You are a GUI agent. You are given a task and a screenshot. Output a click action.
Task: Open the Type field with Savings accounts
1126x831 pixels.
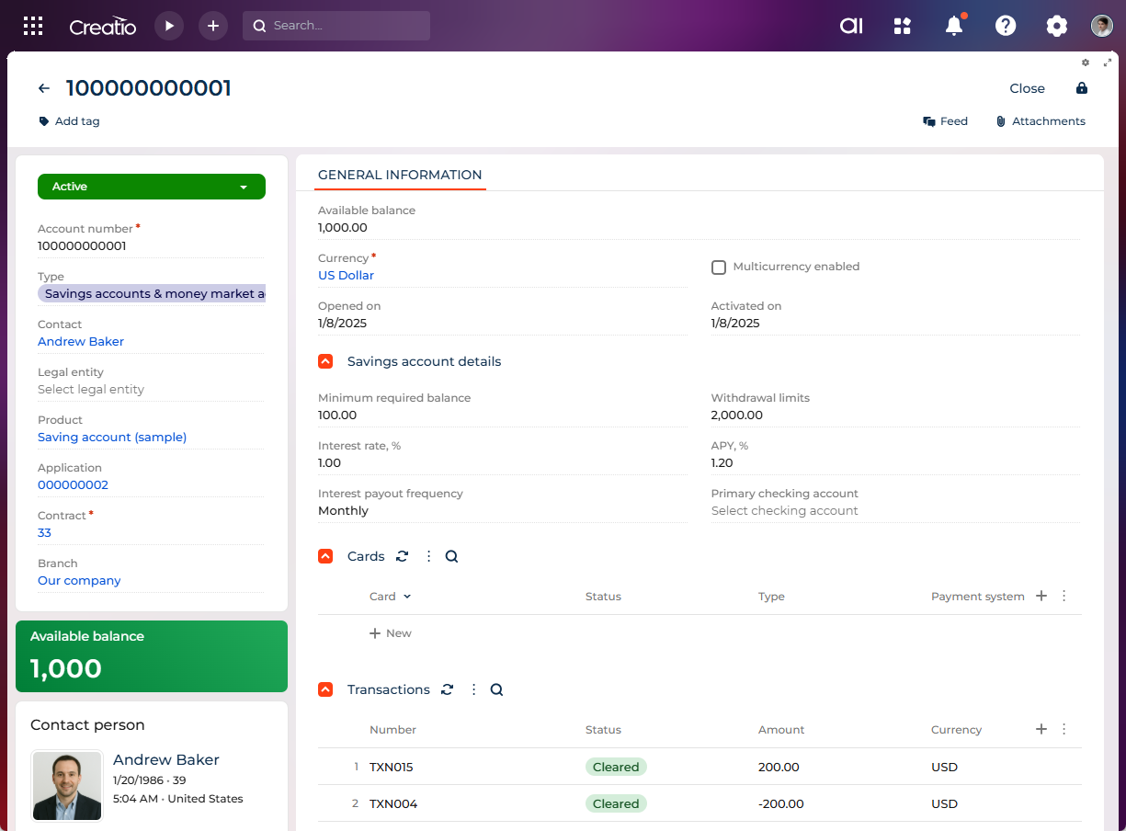tap(152, 294)
